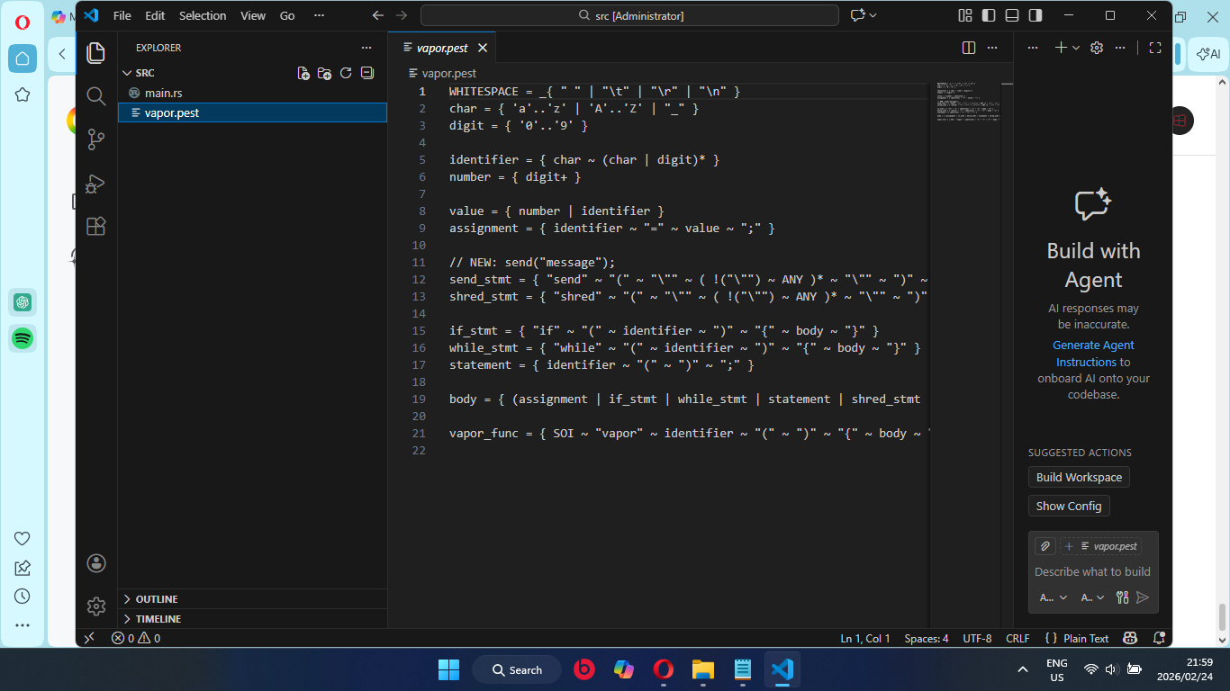Open Source Control view
1230x691 pixels.
[x=96, y=139]
